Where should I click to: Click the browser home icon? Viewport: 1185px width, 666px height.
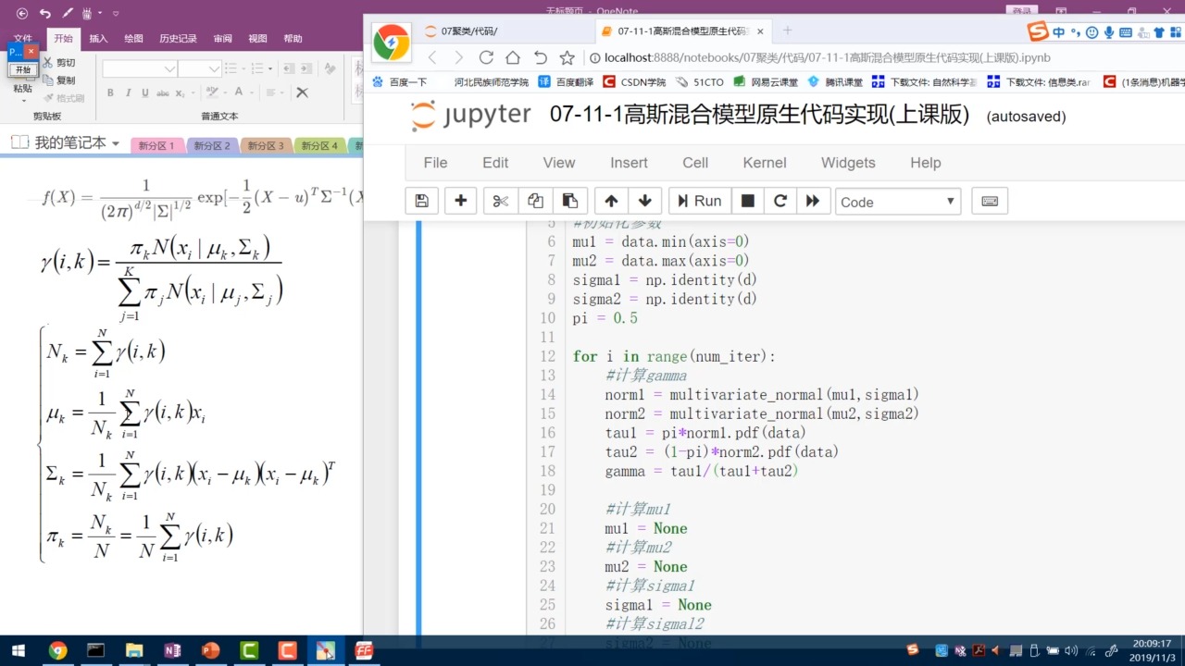(x=512, y=57)
